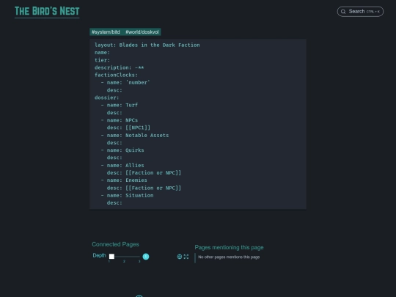Click the white Depth slider handle

click(111, 257)
